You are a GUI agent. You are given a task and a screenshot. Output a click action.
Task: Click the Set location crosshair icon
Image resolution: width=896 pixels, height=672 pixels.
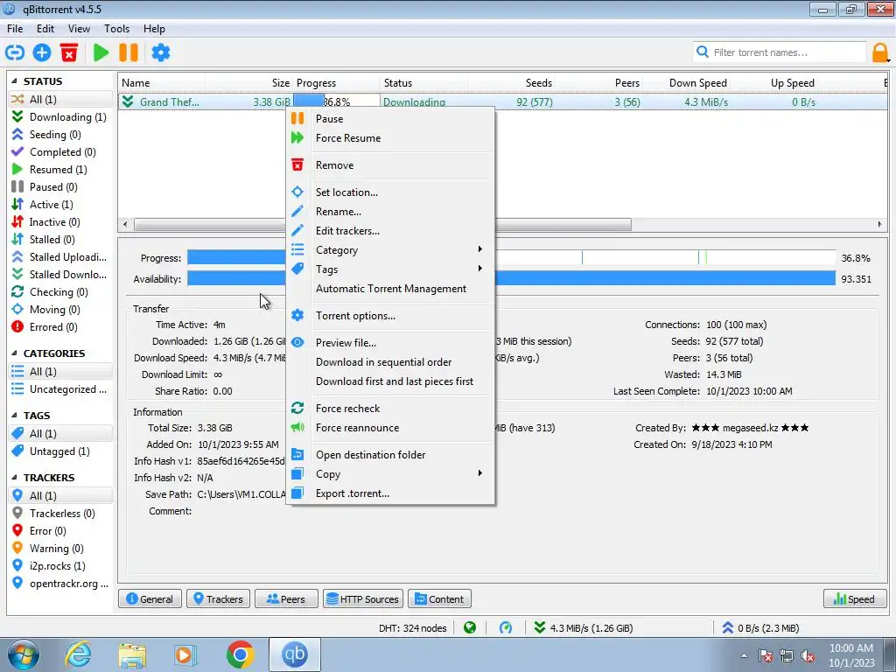click(297, 192)
